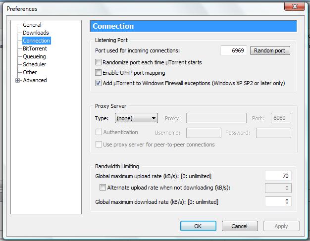Check Use proxy server for peer-to-peer connections

99,145
